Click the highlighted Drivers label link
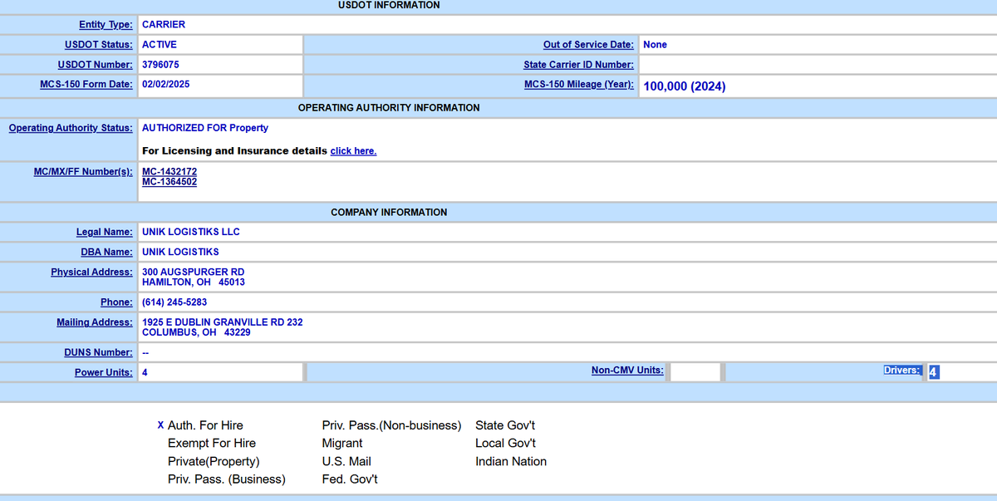 [x=902, y=371]
